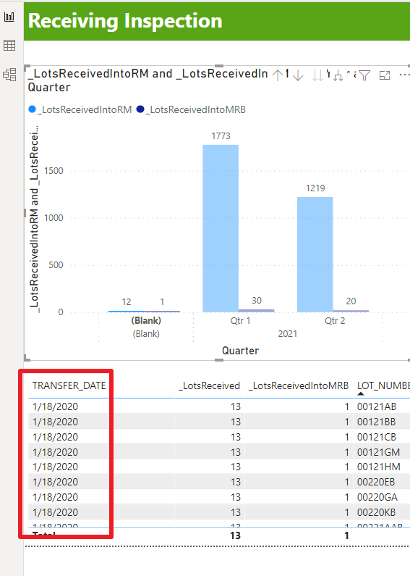The width and height of the screenshot is (410, 576).
Task: Toggle sort arrow on LOT_NUMBER column
Action: pos(361,394)
